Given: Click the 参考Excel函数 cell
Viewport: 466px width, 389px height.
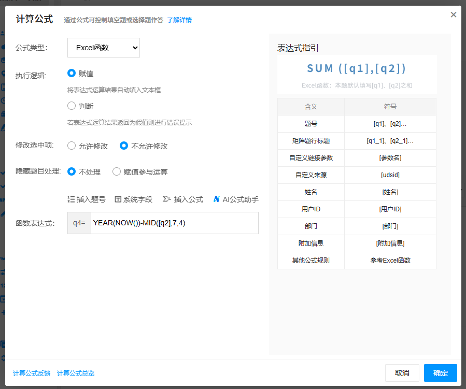Looking at the screenshot, I should (x=390, y=261).
